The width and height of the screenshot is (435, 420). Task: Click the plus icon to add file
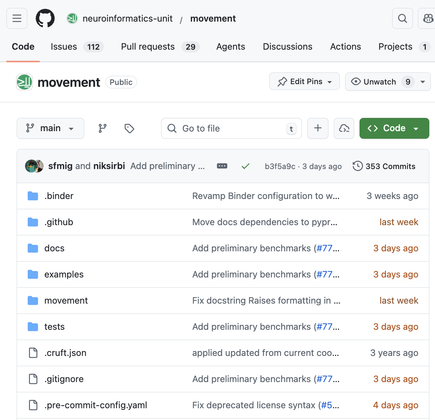click(x=318, y=128)
